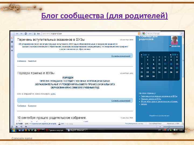Image resolution: width=194 pixels, height=145 pixels.
Task: Select calendar date 11
Action: point(165,64)
